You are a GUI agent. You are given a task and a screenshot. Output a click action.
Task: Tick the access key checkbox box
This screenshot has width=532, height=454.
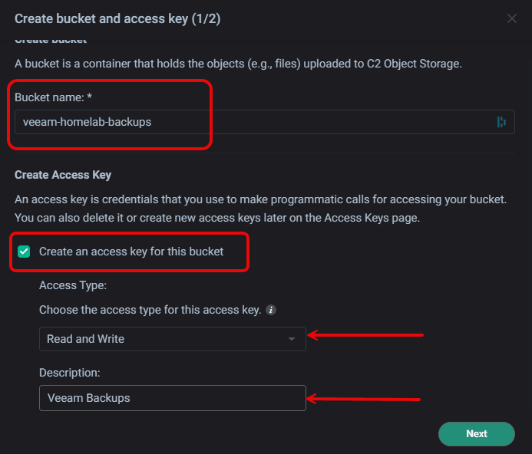coord(25,252)
